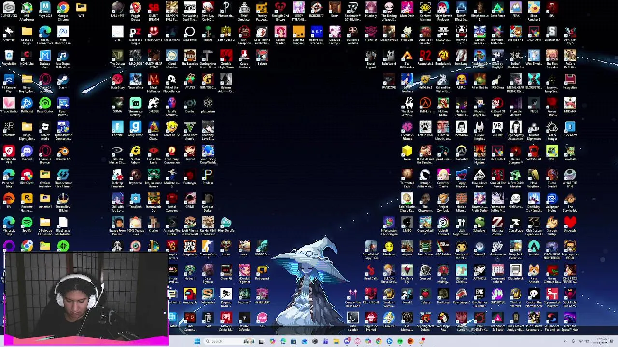Launch the R.E.P.O. game icon
The height and width of the screenshot is (347, 618).
pyautogui.click(x=462, y=82)
